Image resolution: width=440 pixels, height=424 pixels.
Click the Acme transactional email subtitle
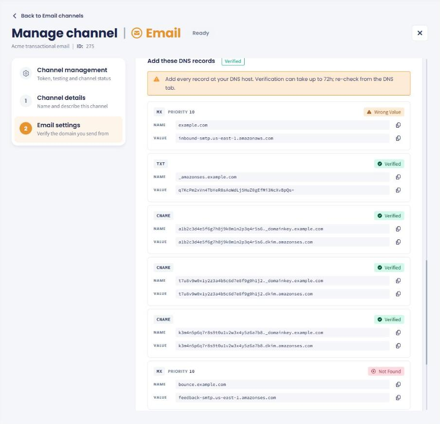[40, 46]
